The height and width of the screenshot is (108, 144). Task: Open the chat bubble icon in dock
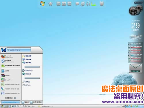77,4
